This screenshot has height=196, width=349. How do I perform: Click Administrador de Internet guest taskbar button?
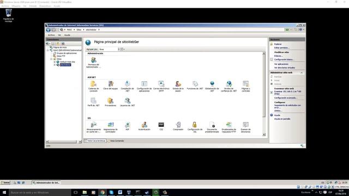[x=46, y=183]
